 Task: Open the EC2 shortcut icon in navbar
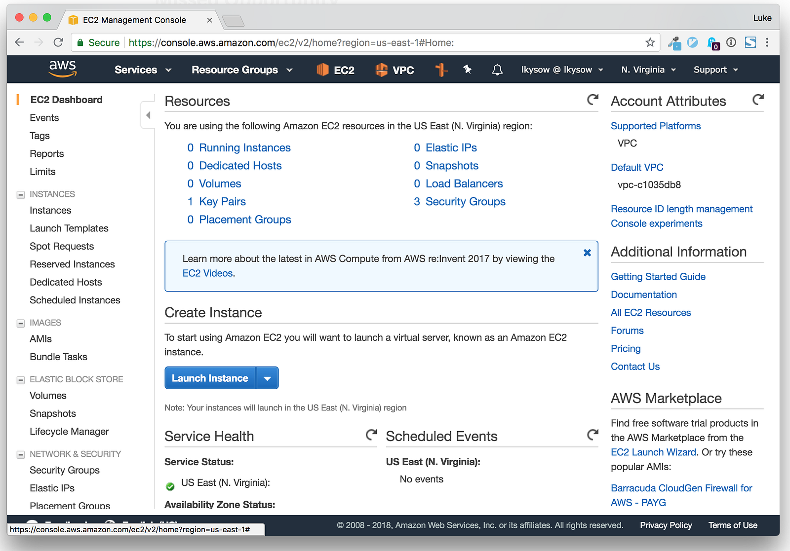pos(336,70)
